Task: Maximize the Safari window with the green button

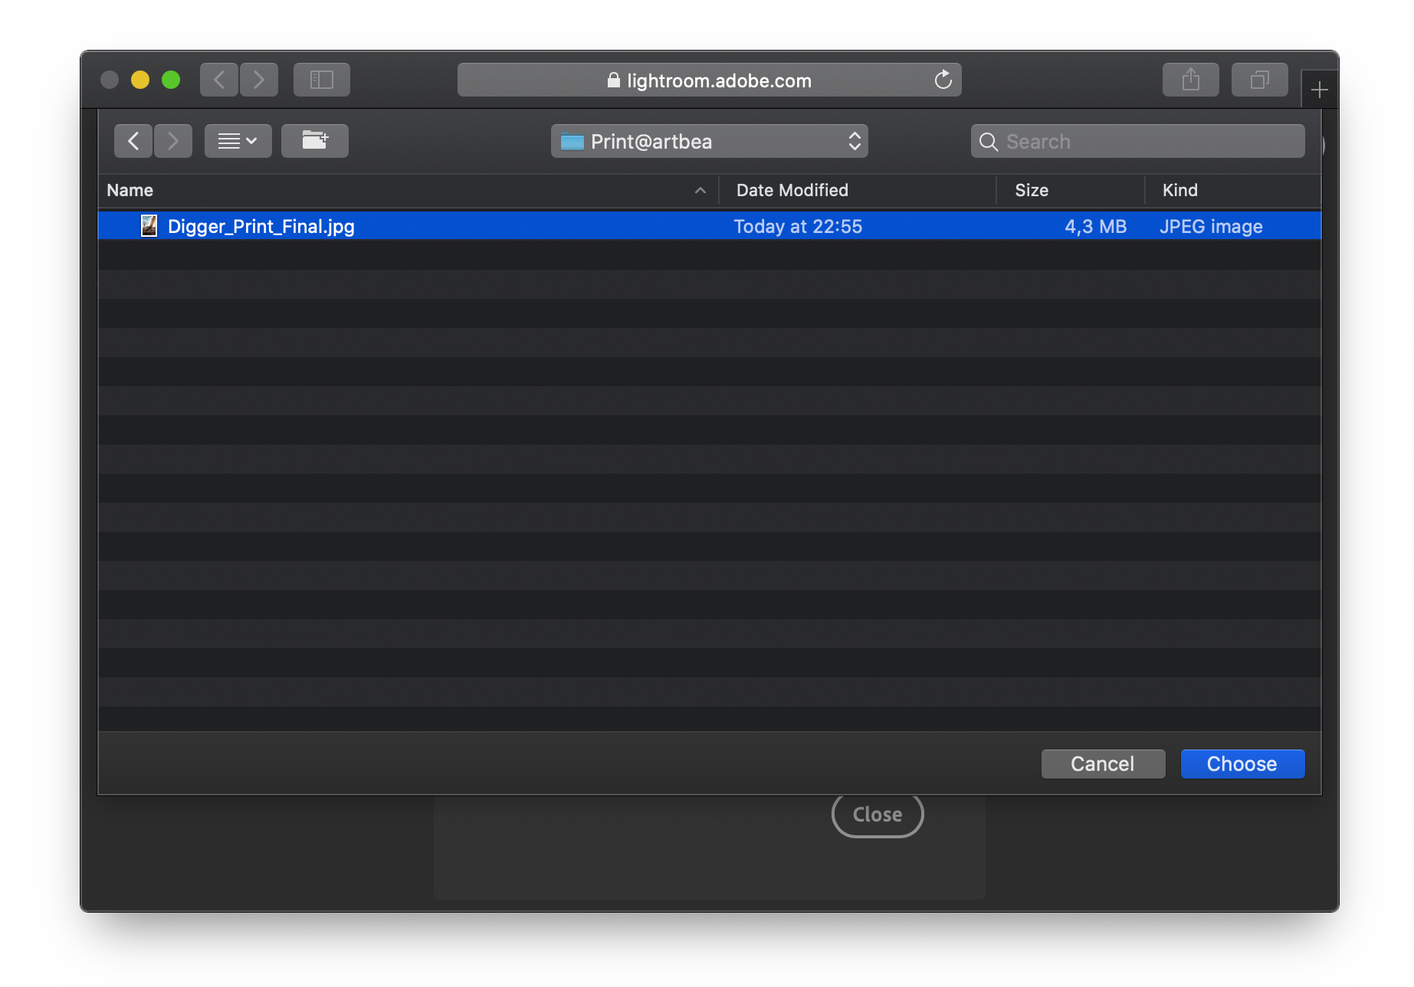Action: coord(171,80)
